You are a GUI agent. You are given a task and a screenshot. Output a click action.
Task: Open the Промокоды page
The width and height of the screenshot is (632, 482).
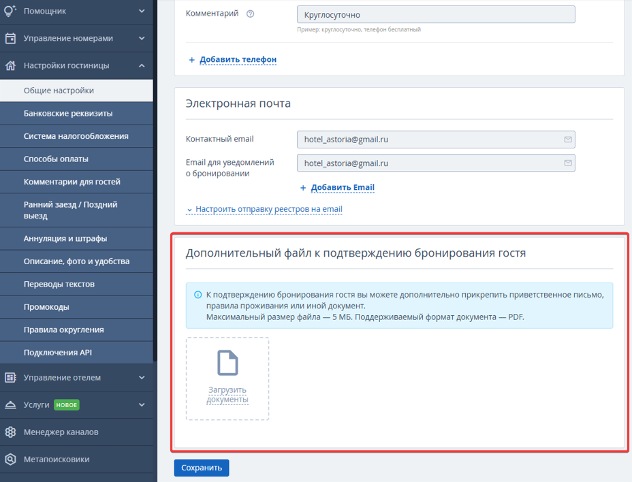[76, 307]
